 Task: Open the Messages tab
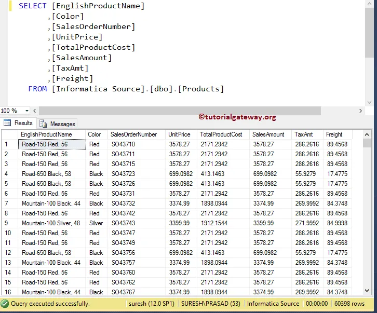pyautogui.click(x=57, y=124)
